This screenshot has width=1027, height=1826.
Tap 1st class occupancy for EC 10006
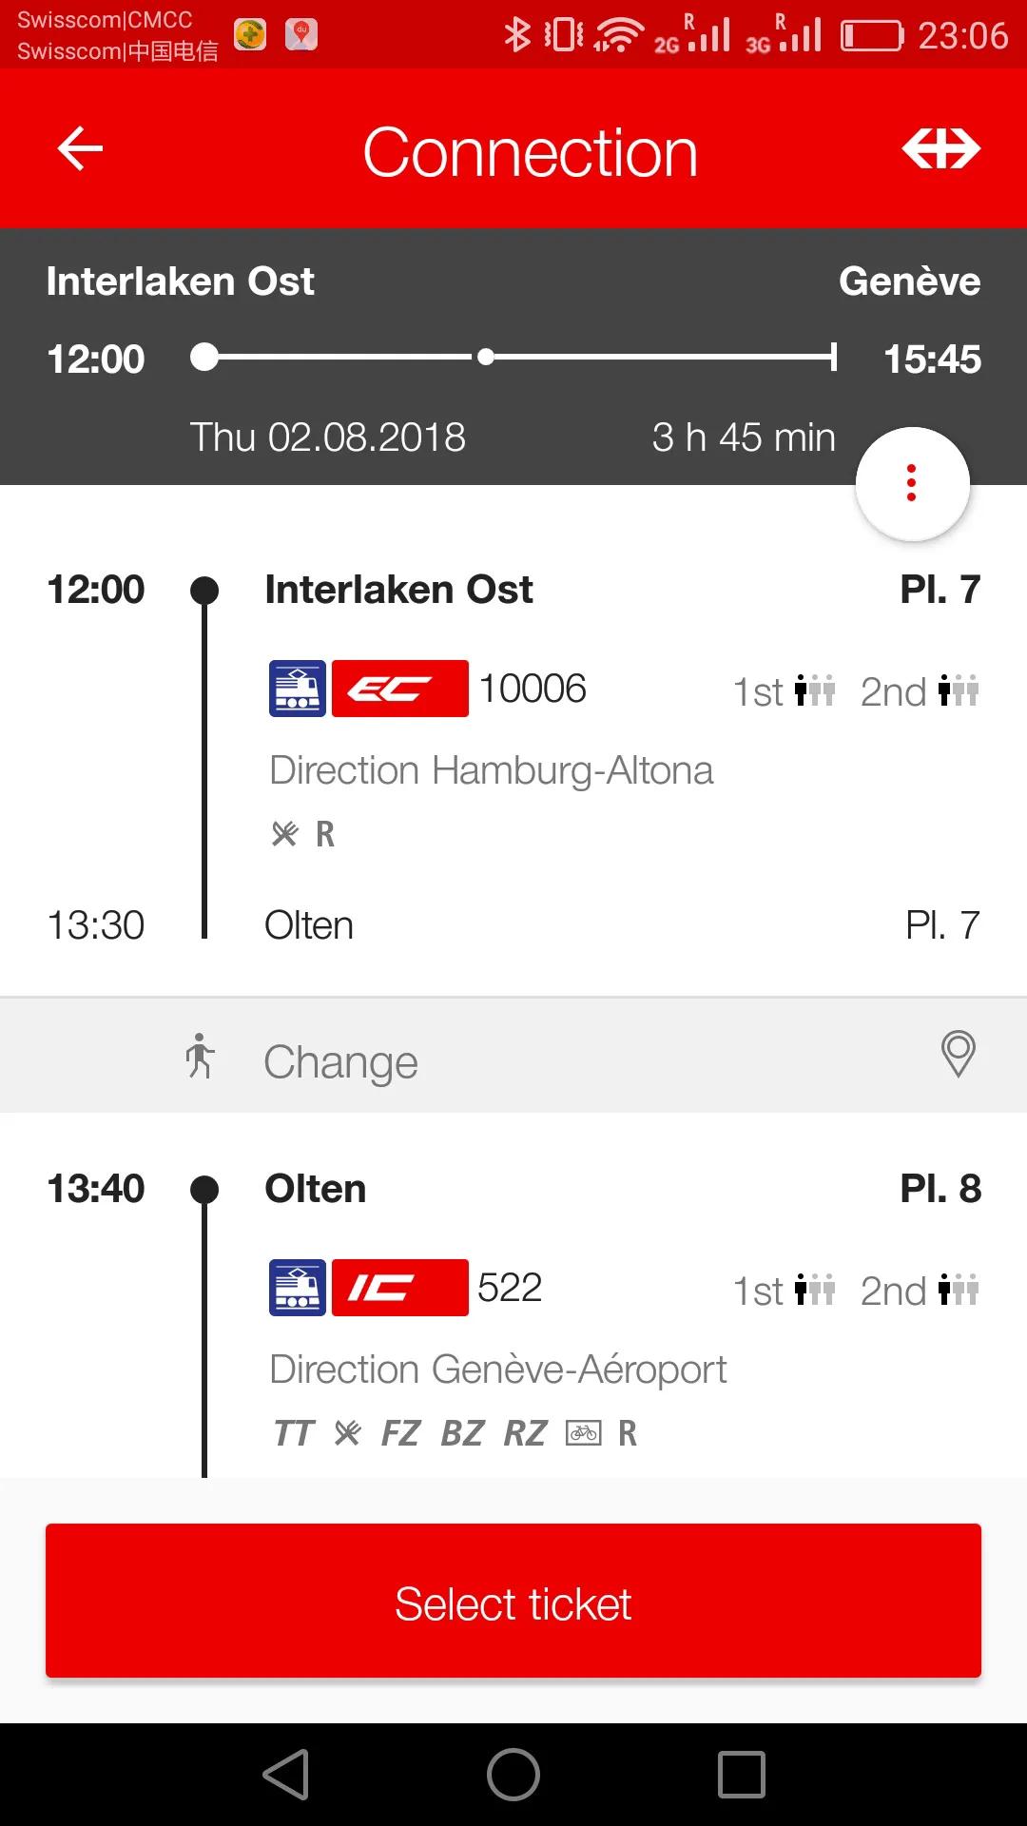point(785,691)
